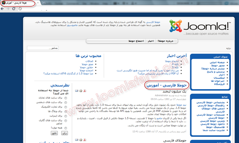239x143 pixels.
Task: Open چرا جوملا 1.5 از کدگذاری utf-8 link
Action: 68,74
